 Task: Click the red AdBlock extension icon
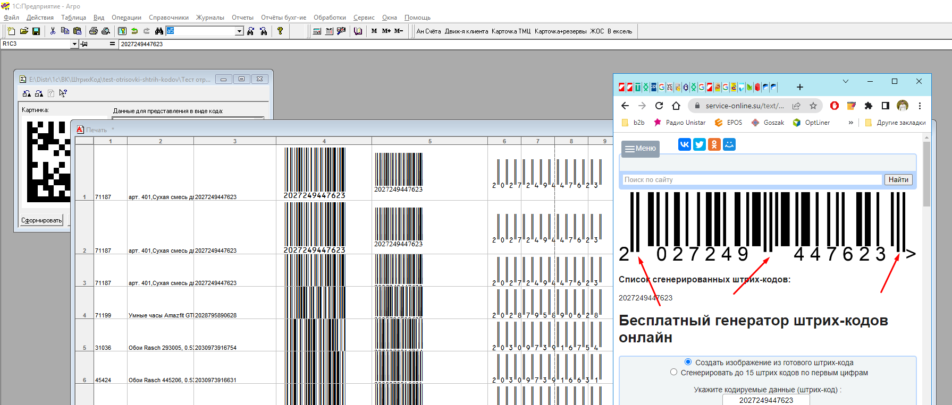(835, 106)
